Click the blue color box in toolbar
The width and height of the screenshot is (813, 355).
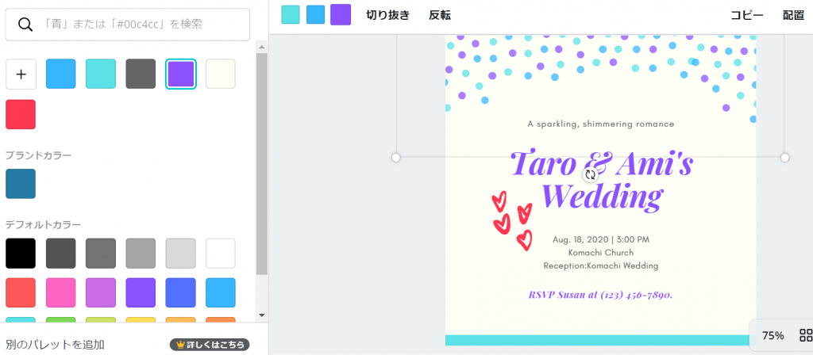[315, 14]
